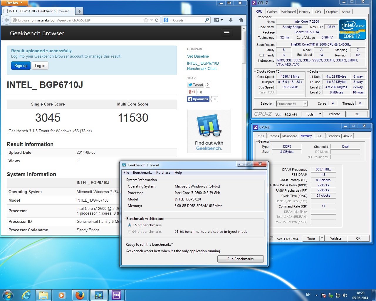The height and width of the screenshot is (301, 376).
Task: Click Validate in CPU-Z Memory window
Action: click(336, 238)
